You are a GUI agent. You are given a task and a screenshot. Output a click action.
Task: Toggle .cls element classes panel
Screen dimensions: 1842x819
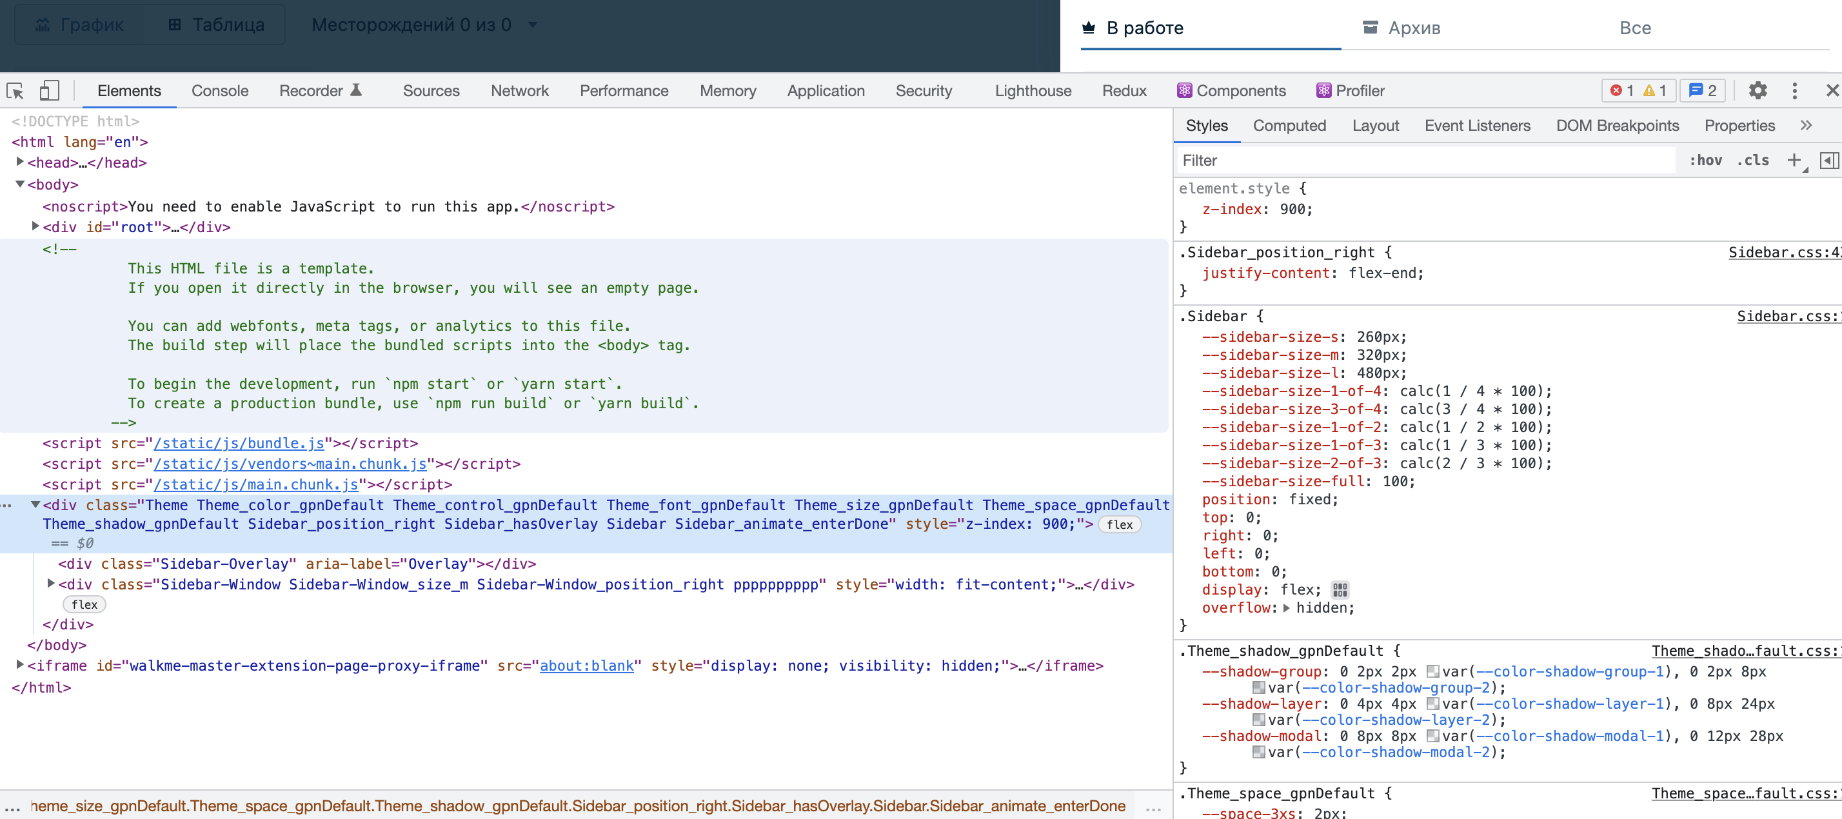(1752, 160)
